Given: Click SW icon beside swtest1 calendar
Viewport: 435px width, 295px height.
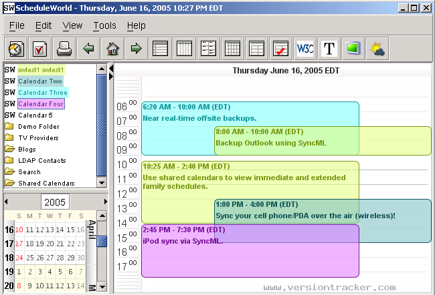Looking at the screenshot, I should coord(10,69).
